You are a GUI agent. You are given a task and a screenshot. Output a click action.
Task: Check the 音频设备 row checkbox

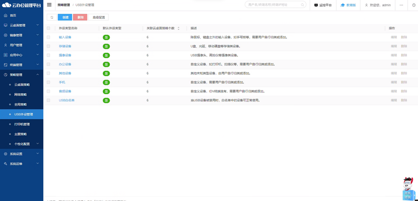coord(48,91)
